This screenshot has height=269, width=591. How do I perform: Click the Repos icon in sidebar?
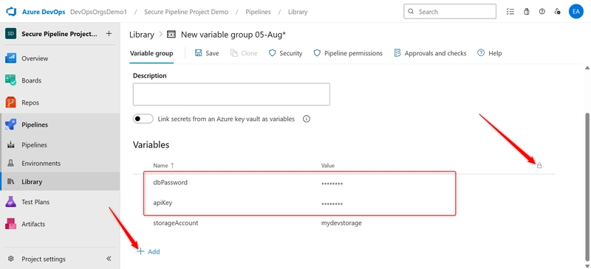pos(10,102)
